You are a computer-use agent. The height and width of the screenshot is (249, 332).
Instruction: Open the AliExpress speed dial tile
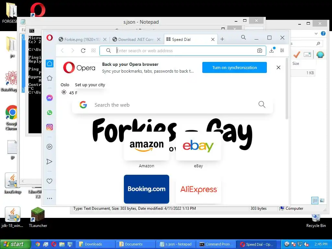(x=198, y=189)
